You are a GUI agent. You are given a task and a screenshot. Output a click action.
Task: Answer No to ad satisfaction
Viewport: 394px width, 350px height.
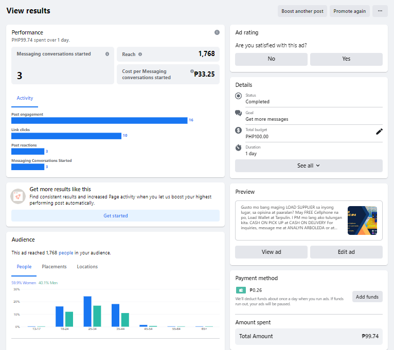coord(271,59)
